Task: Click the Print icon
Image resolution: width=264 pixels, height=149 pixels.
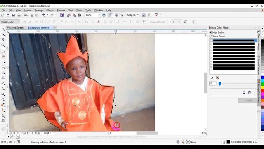Action: click(x=19, y=15)
